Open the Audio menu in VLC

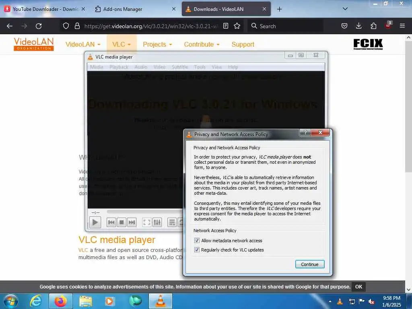(141, 67)
